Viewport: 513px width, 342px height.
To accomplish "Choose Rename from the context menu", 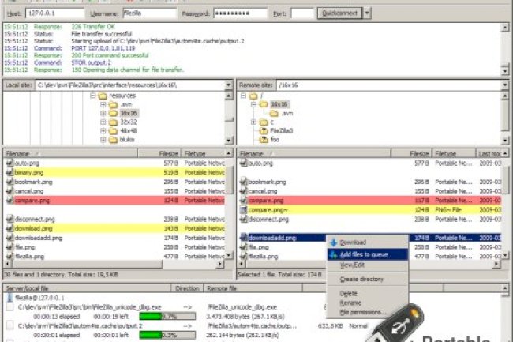I will (350, 302).
